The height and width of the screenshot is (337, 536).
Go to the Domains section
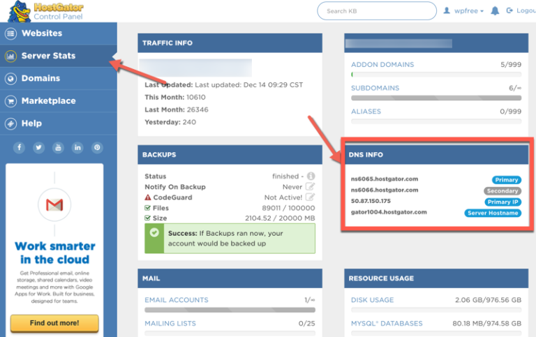coord(40,78)
